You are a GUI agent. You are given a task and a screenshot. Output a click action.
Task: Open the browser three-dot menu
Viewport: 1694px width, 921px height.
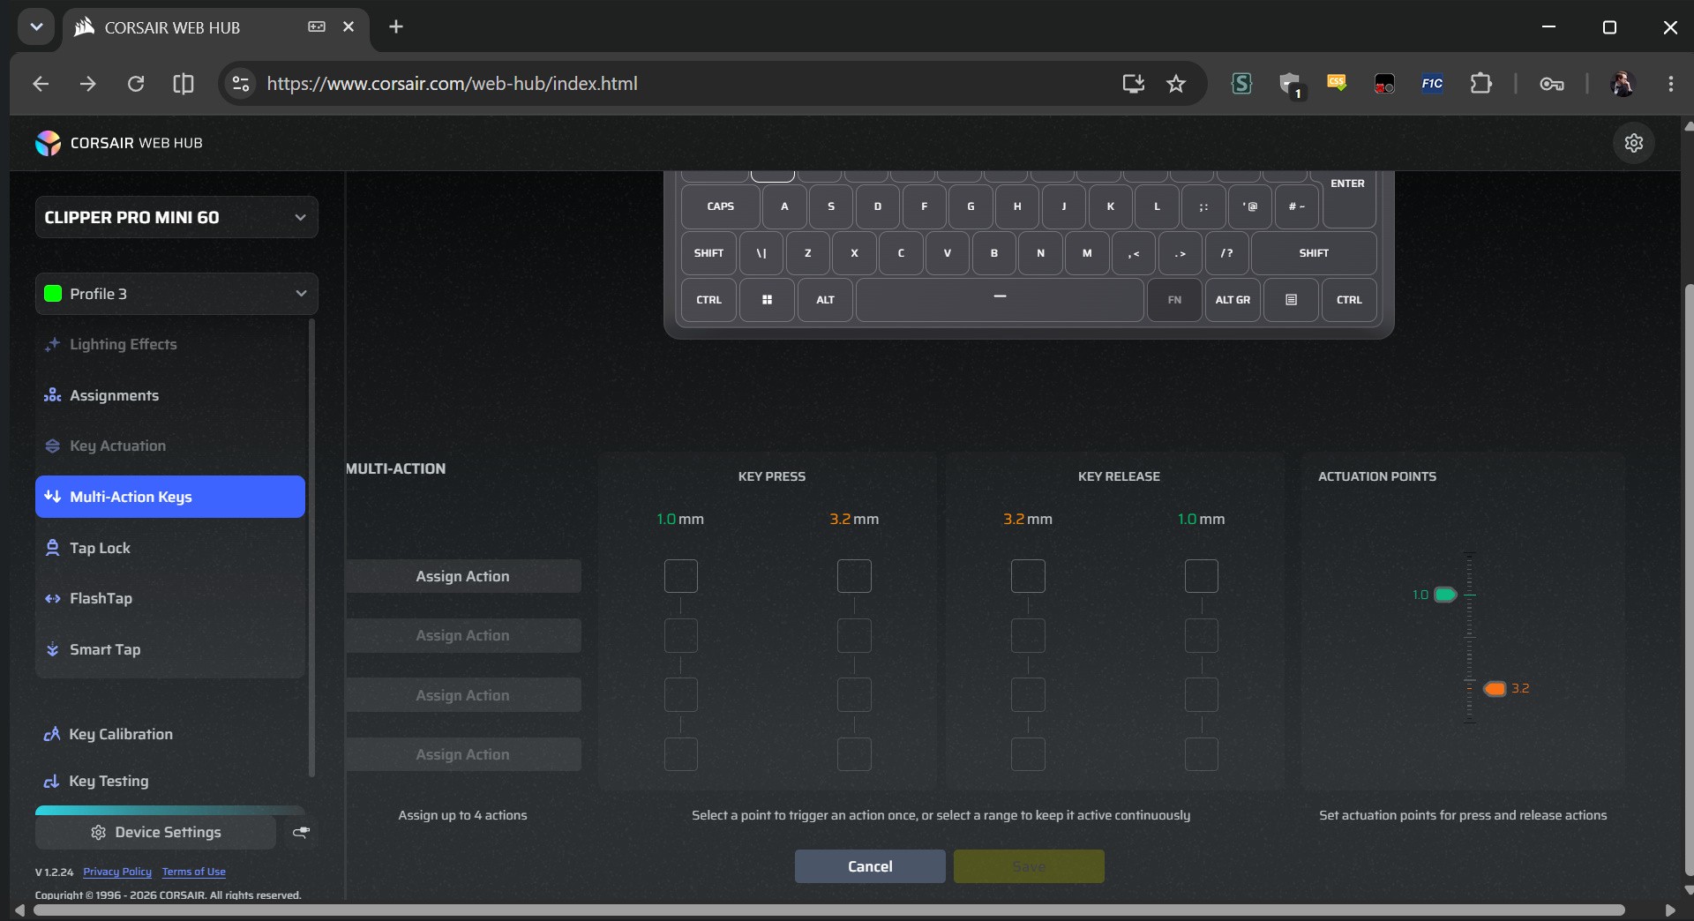1671,84
